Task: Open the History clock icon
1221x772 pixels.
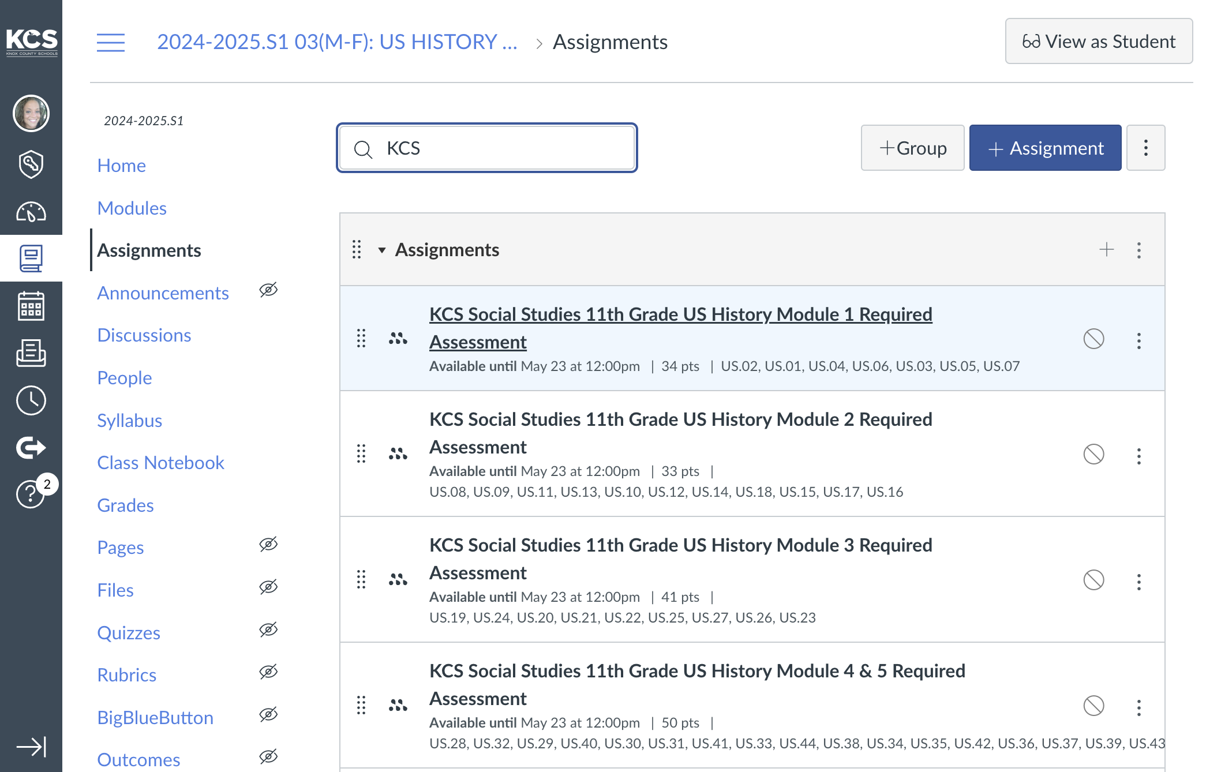Action: point(31,400)
